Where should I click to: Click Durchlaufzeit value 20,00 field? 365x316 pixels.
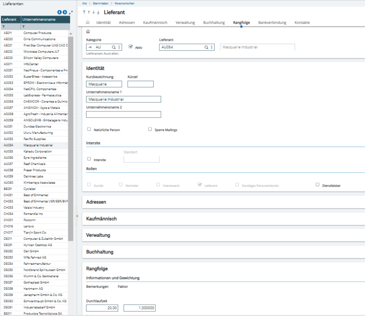coord(102,308)
